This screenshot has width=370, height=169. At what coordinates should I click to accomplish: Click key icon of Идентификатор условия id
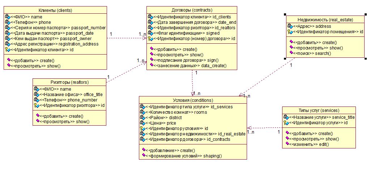(142, 129)
